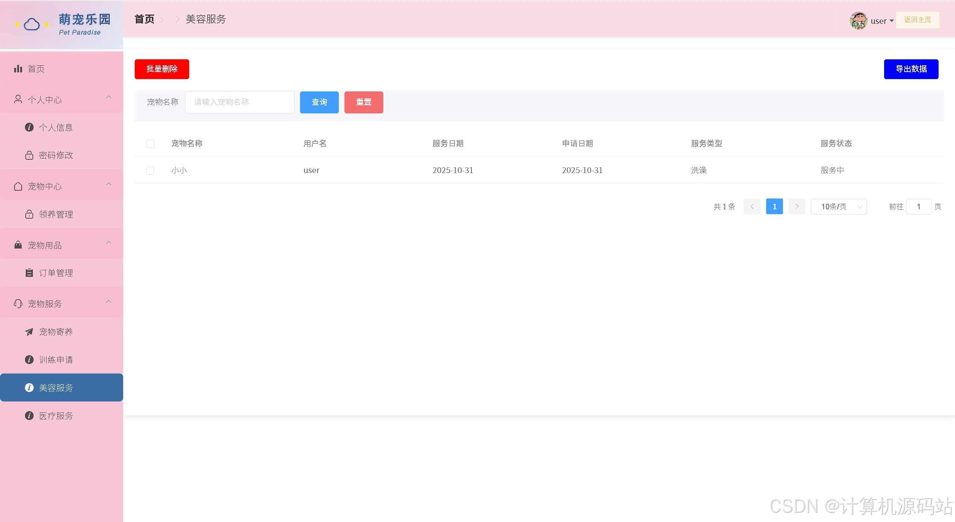Click the 洗澡 service type cell

[x=699, y=171]
